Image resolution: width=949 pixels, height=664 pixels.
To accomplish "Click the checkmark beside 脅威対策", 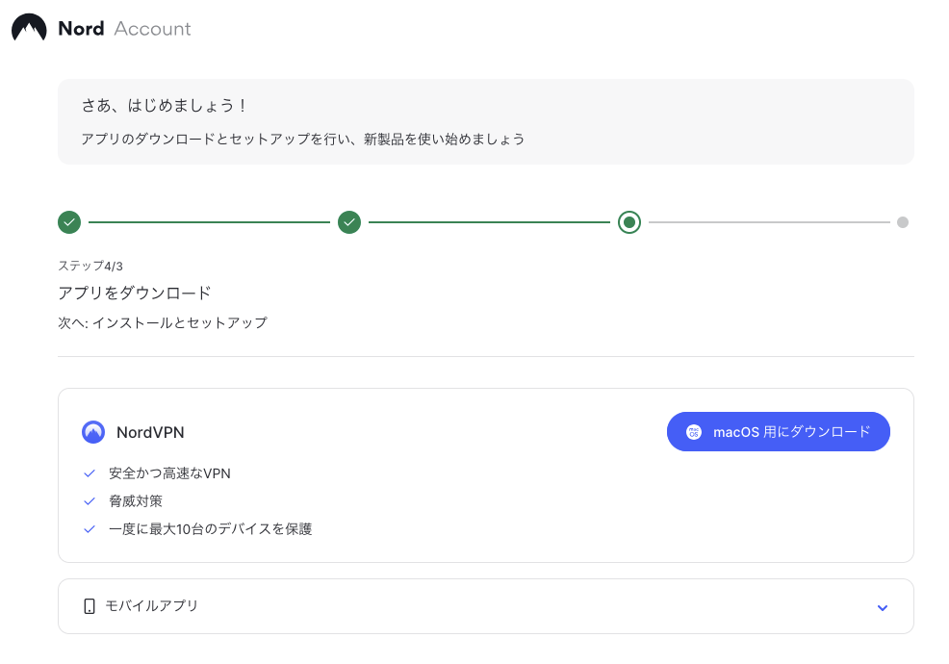I will 90,501.
